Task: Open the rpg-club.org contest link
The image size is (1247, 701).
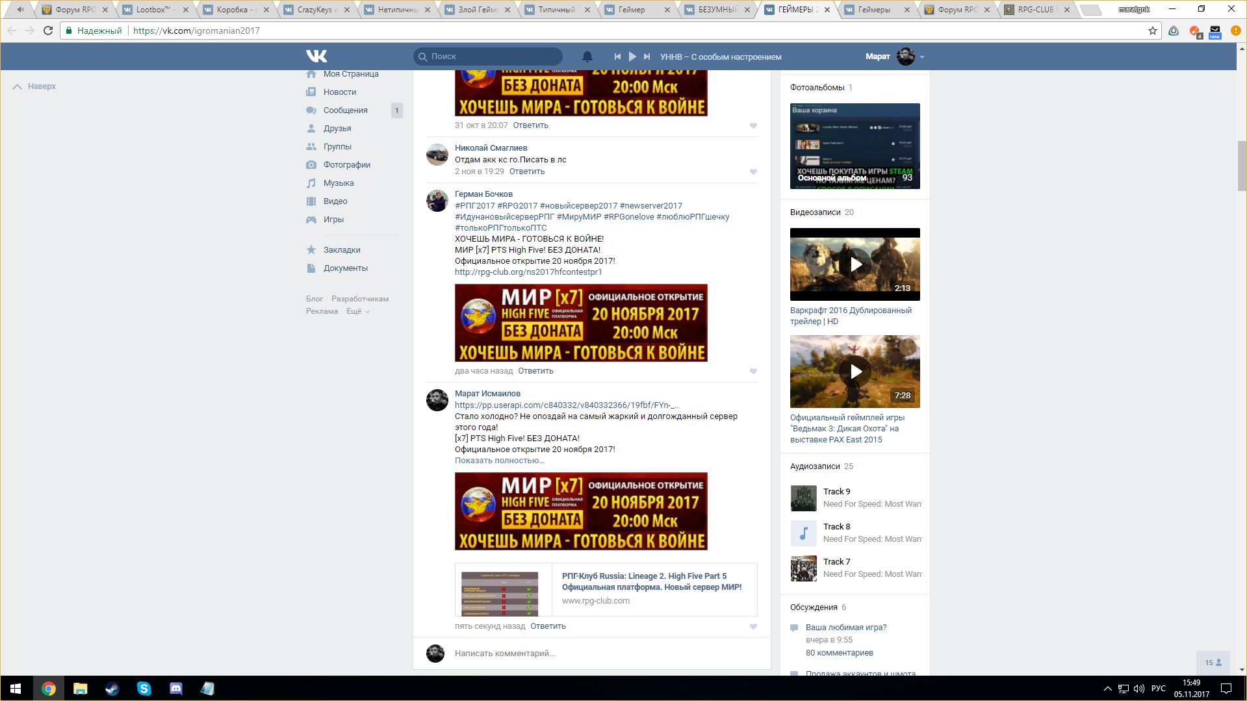Action: 528,272
